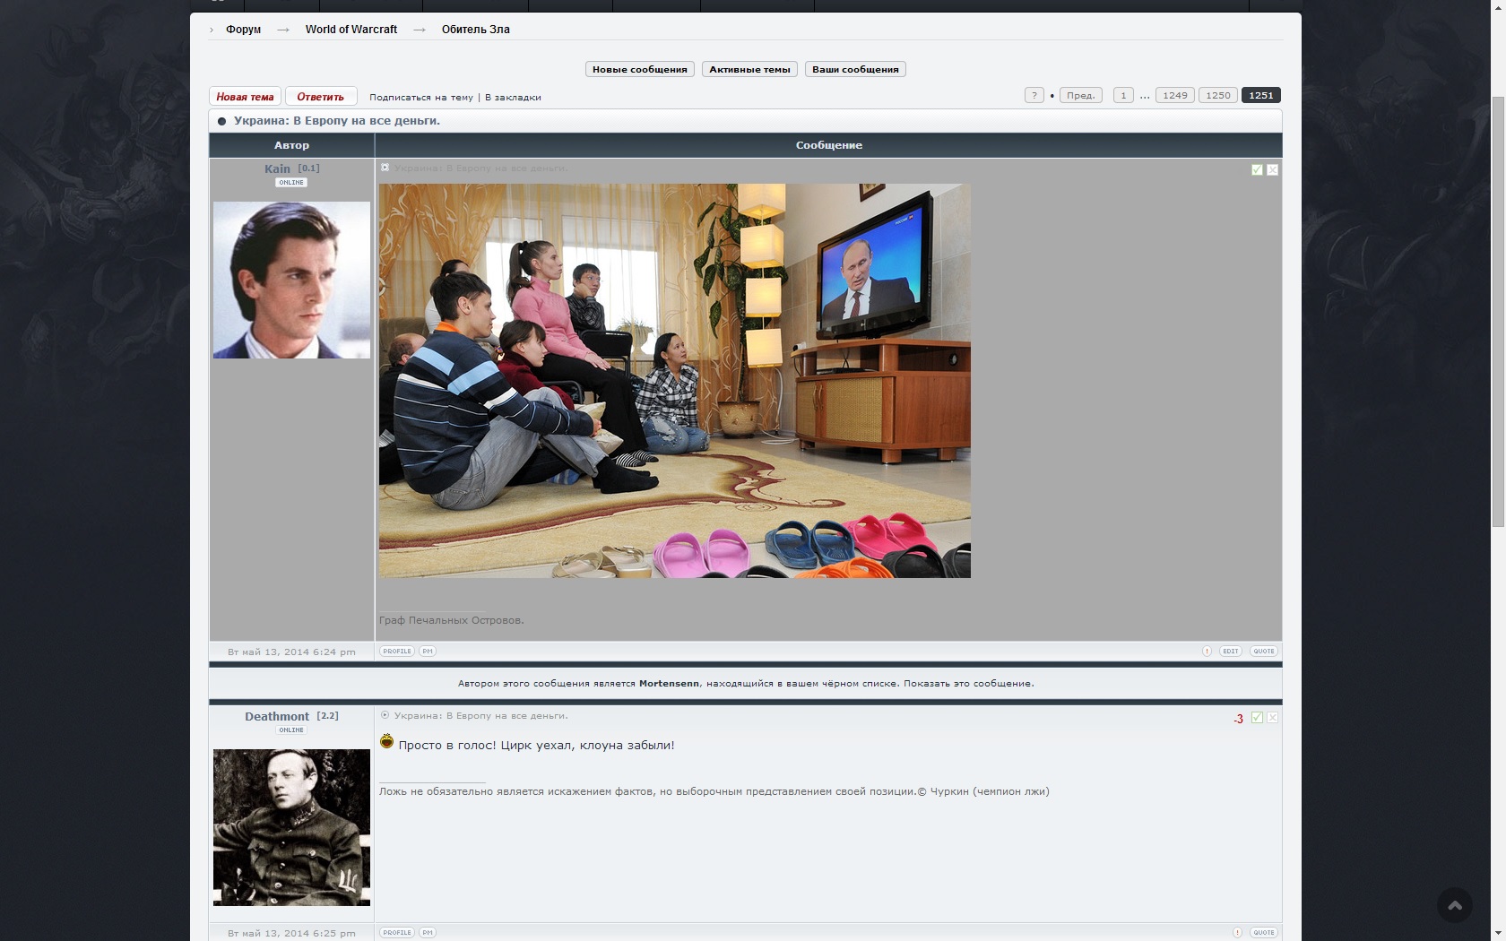1506x941 pixels.
Task: Open 'Активные темы' tab
Action: click(749, 70)
